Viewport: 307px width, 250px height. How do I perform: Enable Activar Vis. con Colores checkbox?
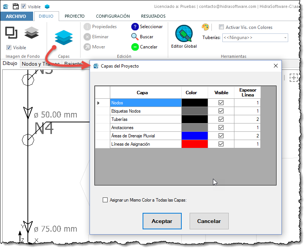pos(222,27)
